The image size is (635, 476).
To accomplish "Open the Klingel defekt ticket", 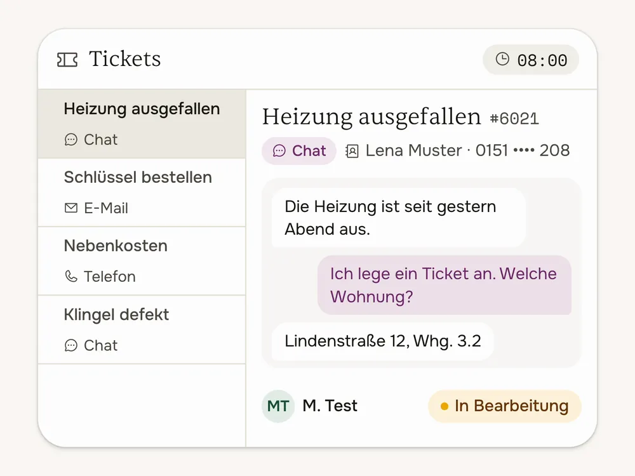I will [142, 330].
